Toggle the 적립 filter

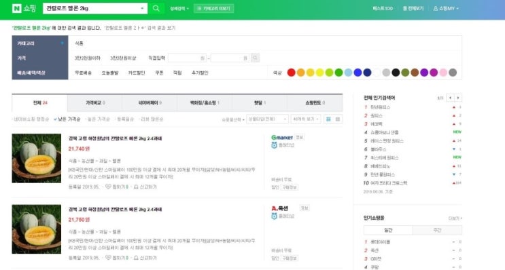pos(177,73)
